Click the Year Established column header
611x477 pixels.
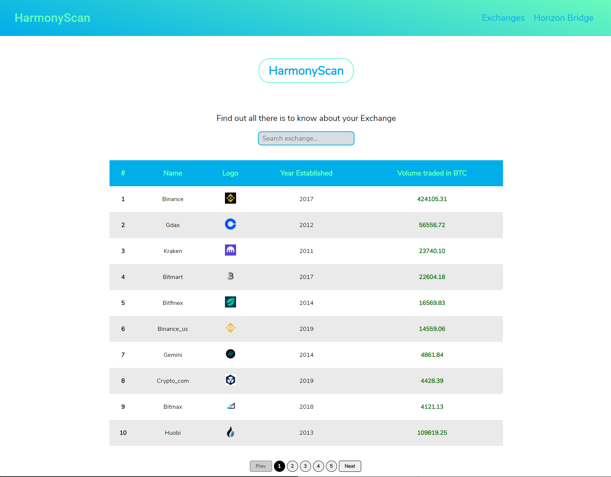pyautogui.click(x=306, y=173)
